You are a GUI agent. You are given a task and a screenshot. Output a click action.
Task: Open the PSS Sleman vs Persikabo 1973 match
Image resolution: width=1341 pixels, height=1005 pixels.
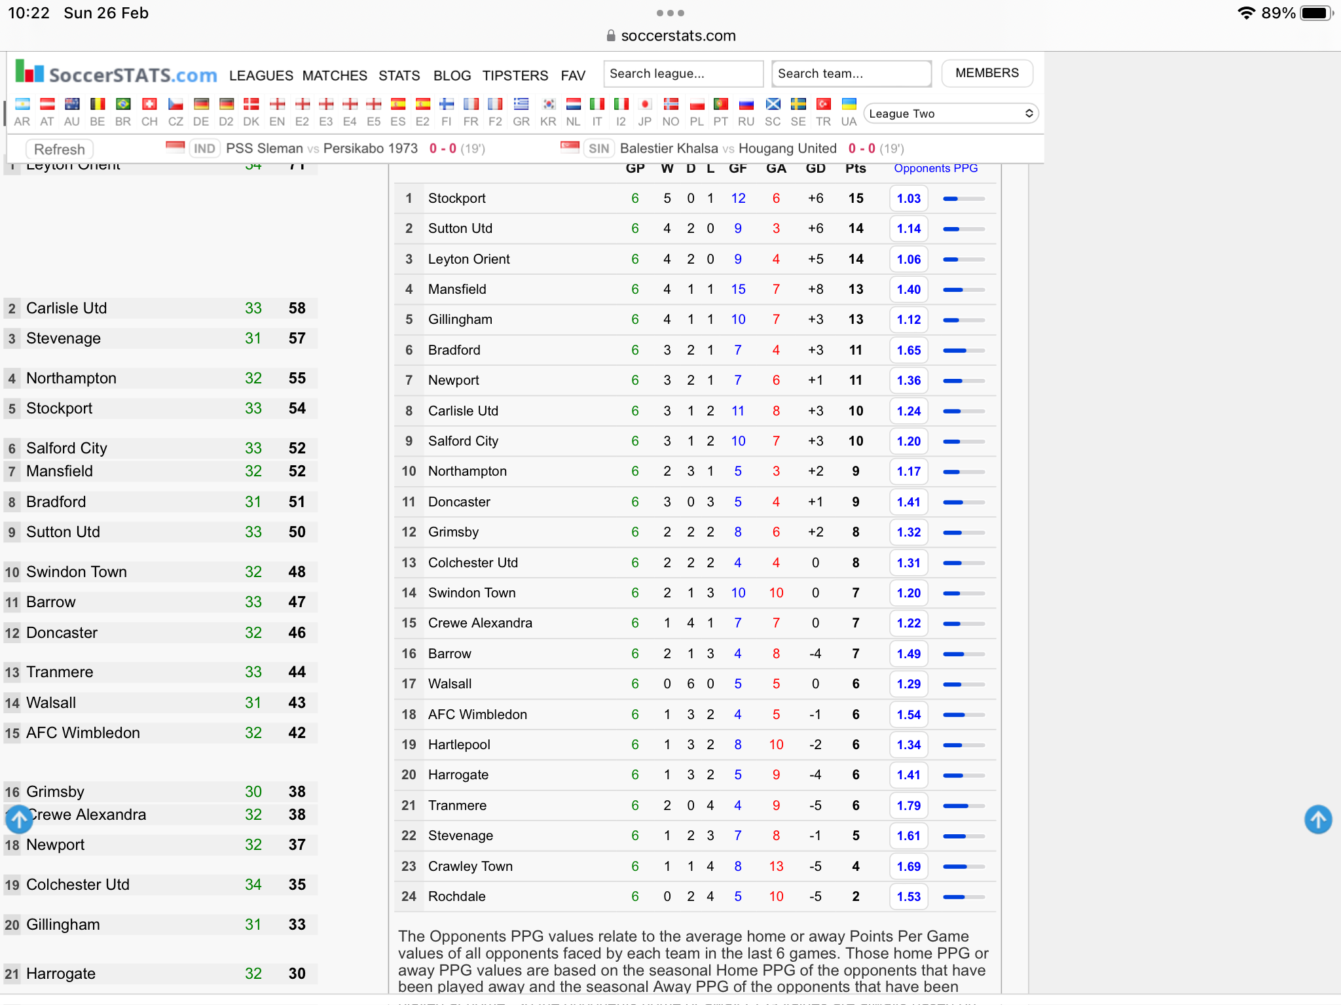[x=321, y=149]
